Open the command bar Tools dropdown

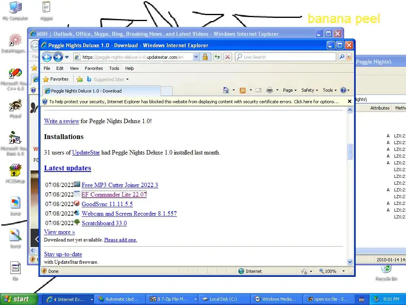pos(329,90)
